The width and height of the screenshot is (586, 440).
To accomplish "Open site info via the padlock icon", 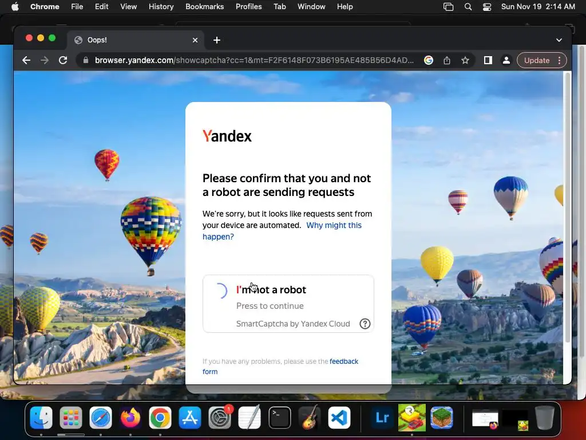I will click(86, 60).
